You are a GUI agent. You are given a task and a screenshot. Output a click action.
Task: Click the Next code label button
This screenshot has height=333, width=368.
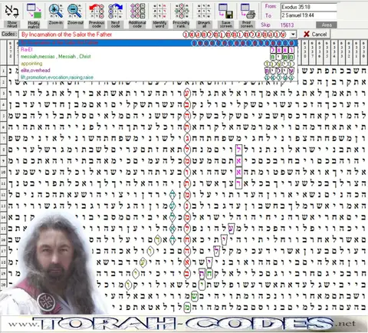(x=115, y=25)
